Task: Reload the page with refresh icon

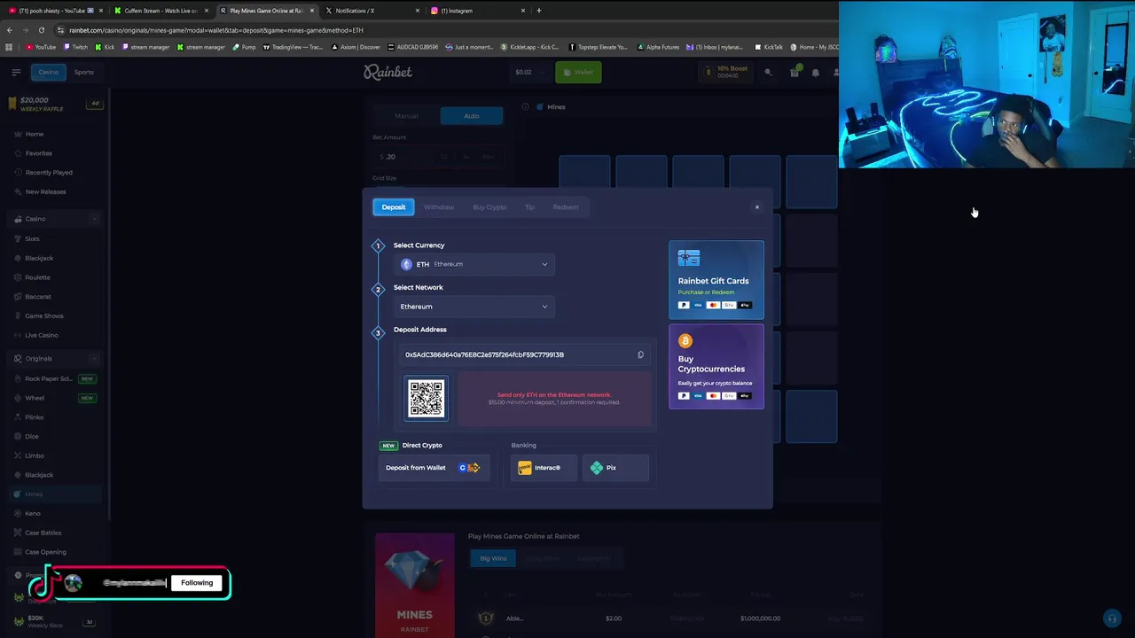Action: pyautogui.click(x=41, y=30)
